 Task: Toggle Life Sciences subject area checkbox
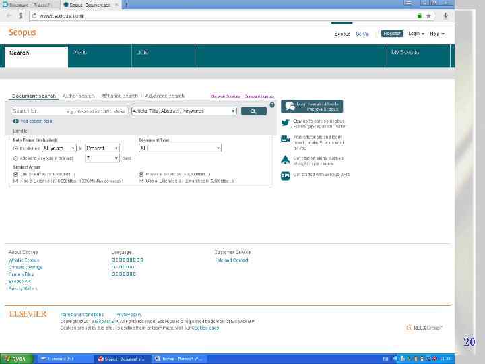point(15,175)
